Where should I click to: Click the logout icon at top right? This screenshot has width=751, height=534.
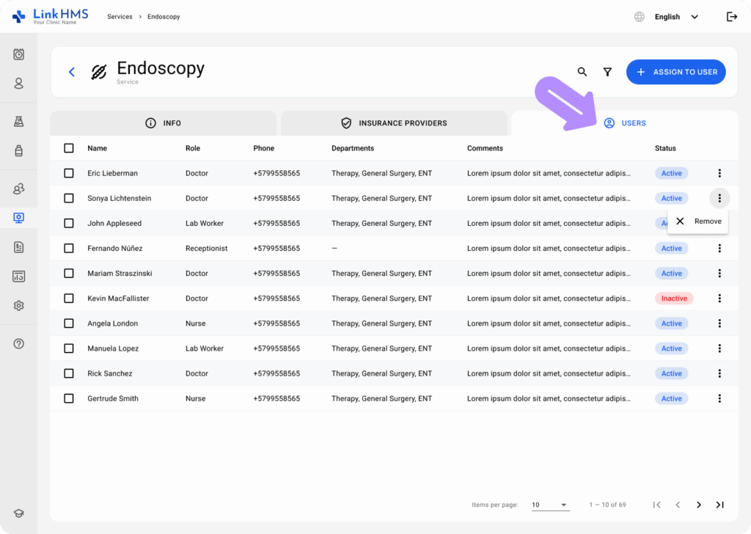click(731, 16)
